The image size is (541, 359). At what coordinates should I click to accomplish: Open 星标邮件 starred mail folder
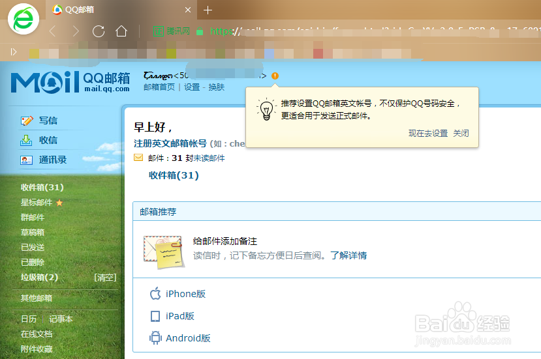pos(37,203)
